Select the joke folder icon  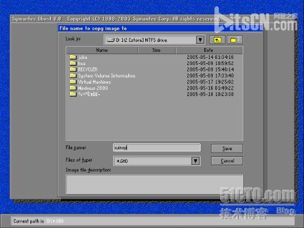tap(73, 57)
